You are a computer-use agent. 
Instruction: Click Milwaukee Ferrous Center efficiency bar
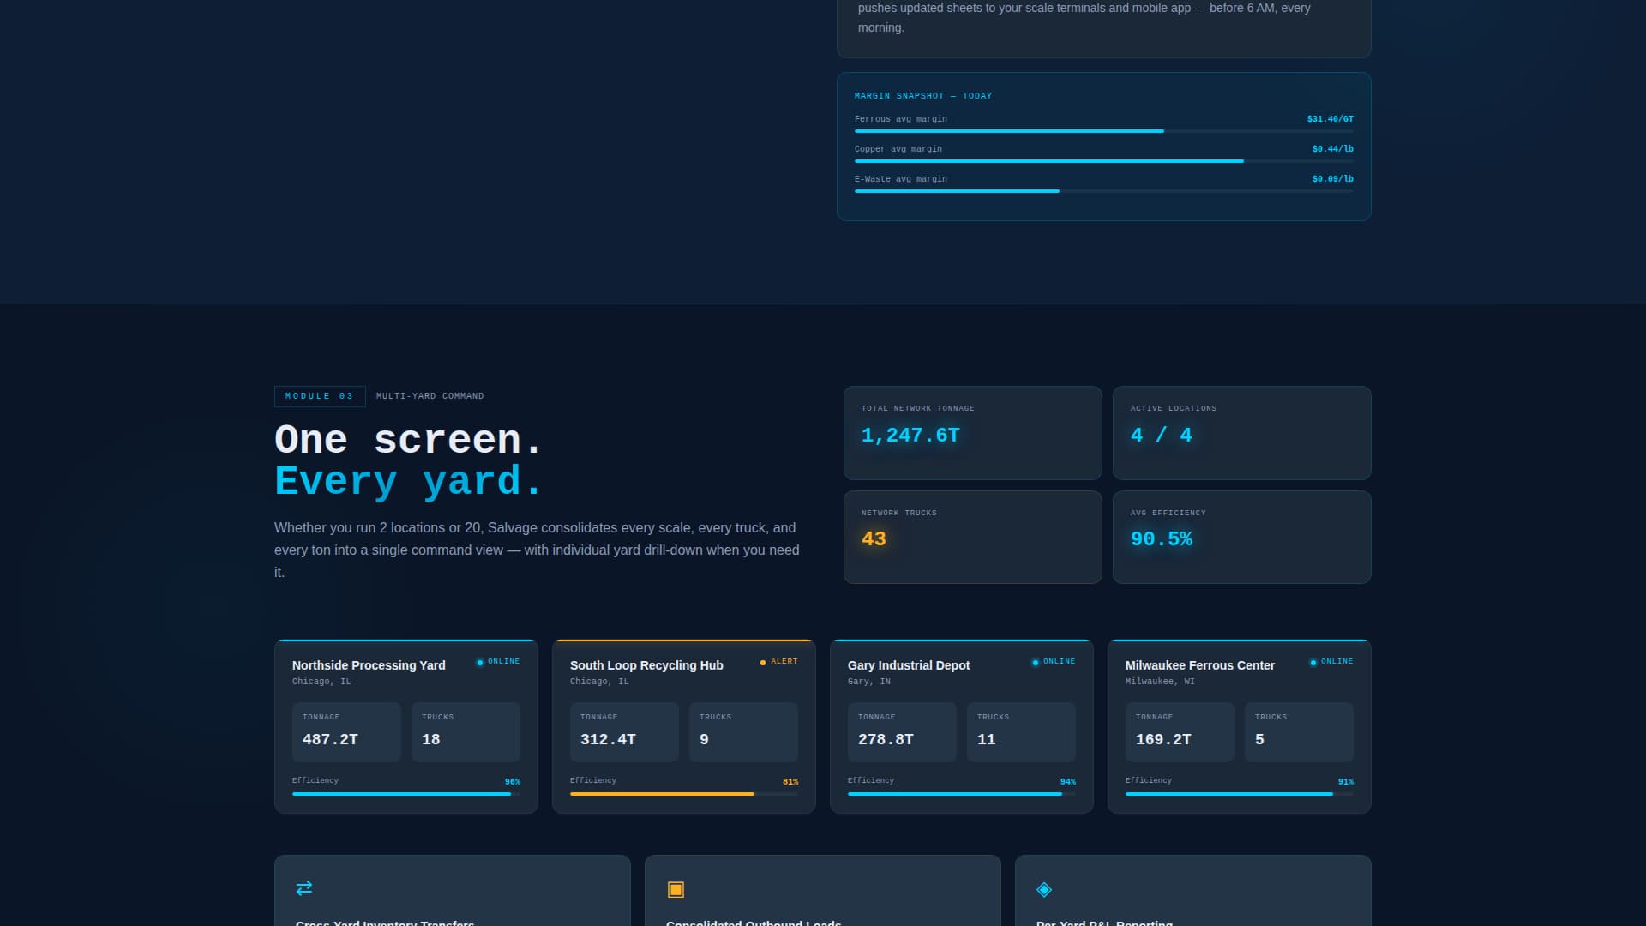1240,794
